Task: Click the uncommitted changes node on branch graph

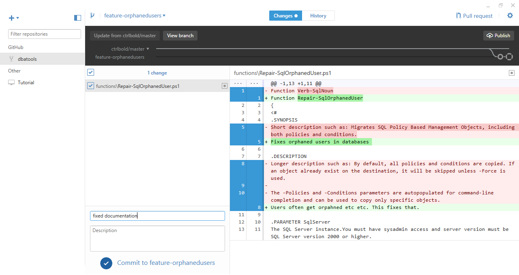Action: (x=509, y=57)
